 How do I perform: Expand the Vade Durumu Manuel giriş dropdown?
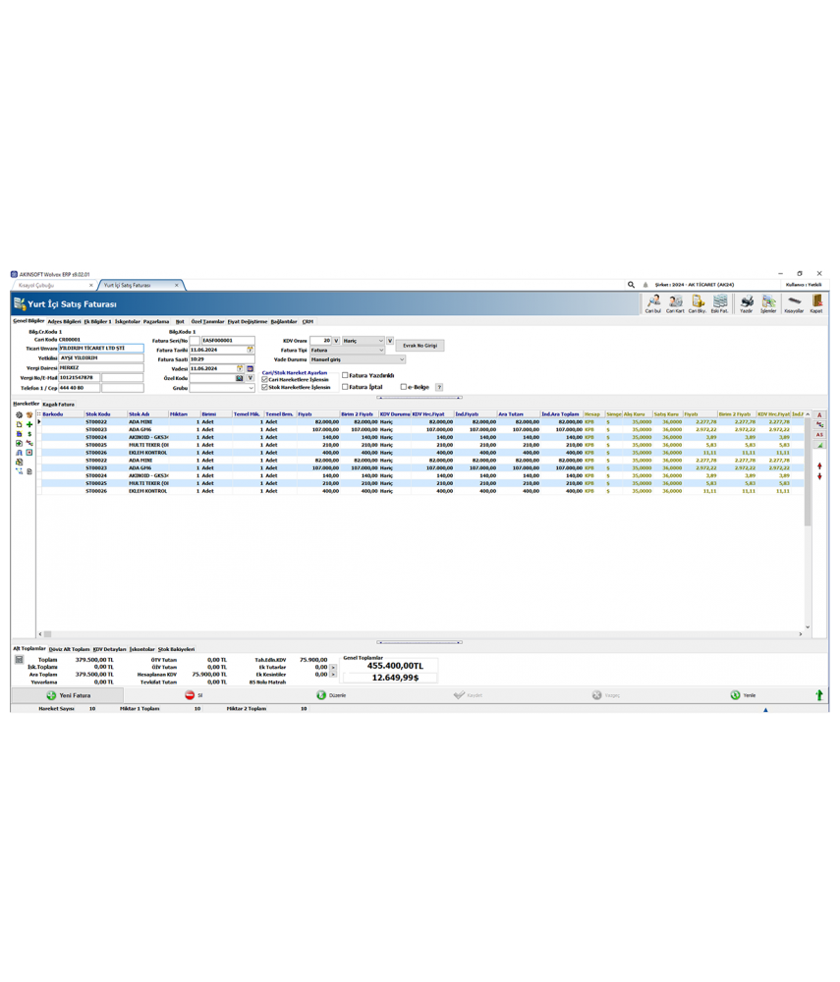coord(402,359)
